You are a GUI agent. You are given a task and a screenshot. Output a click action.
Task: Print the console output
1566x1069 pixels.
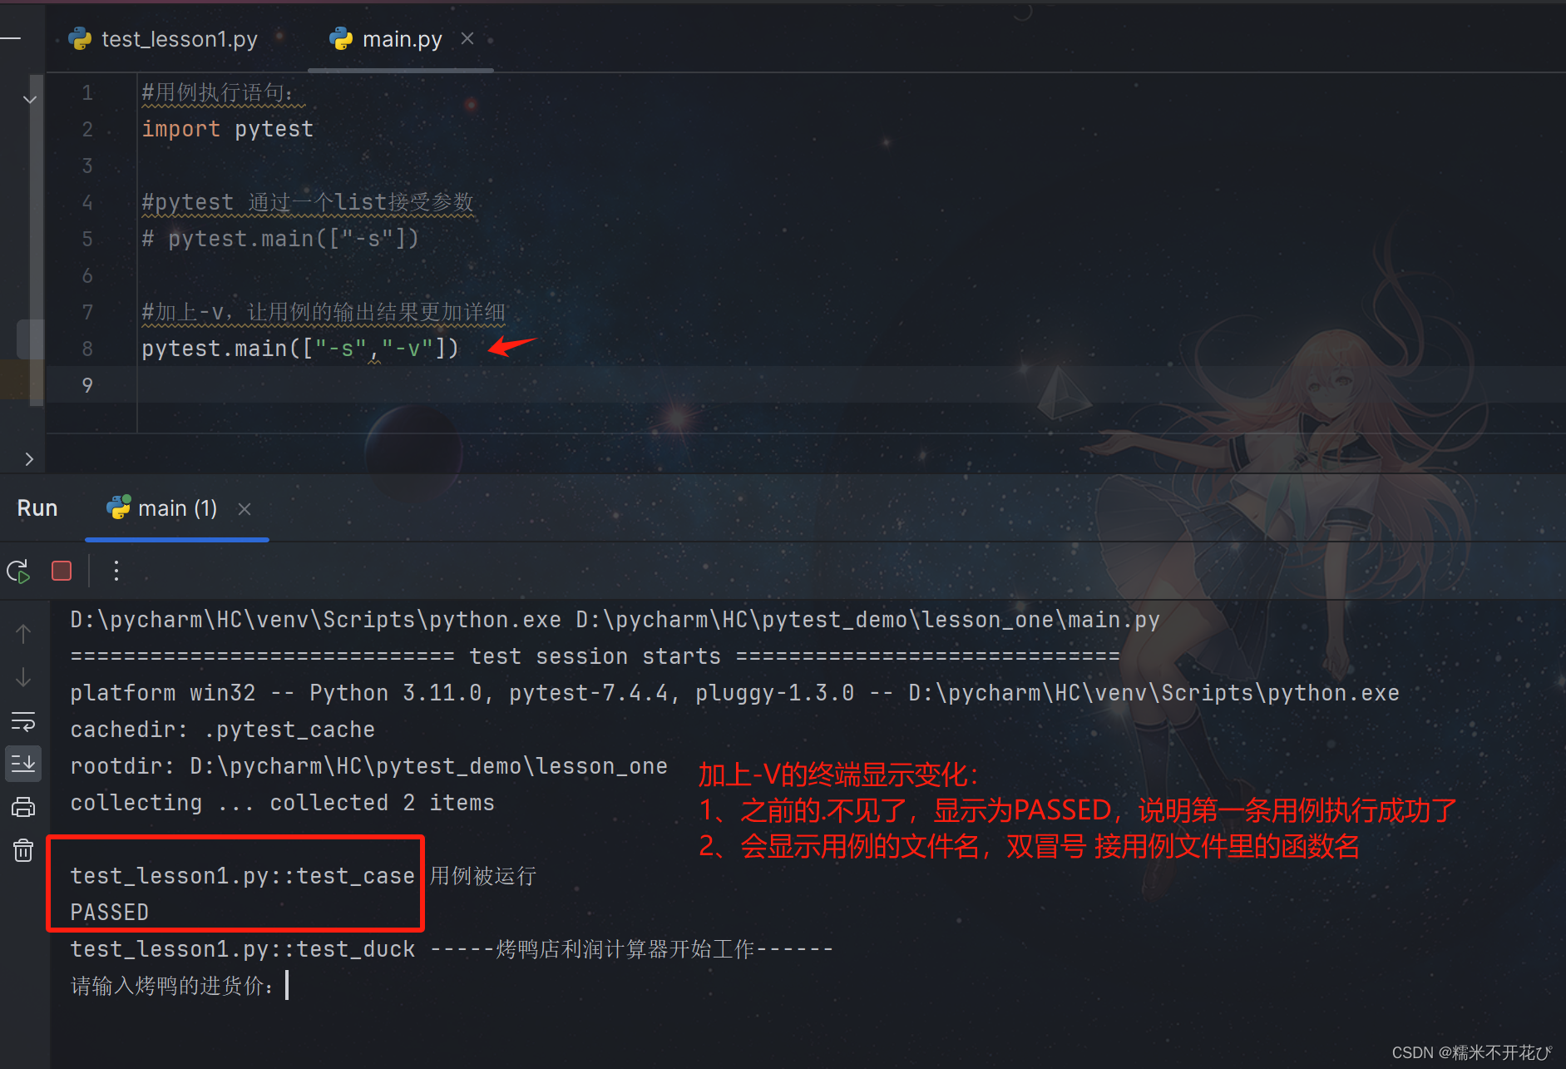(x=23, y=807)
